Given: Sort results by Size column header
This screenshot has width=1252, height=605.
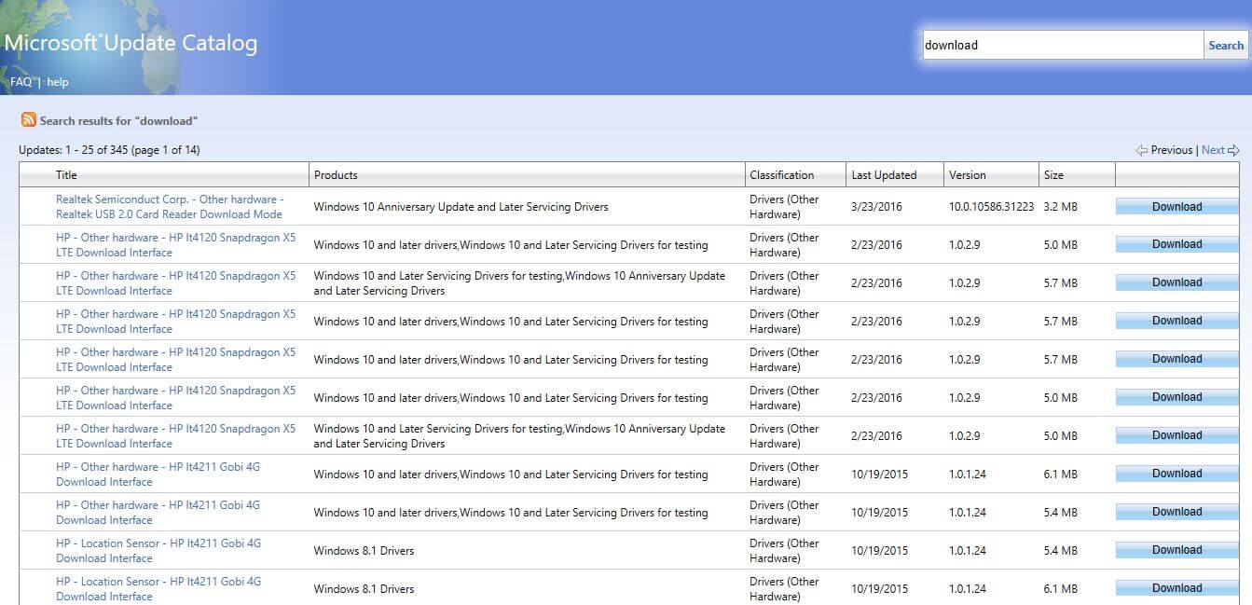Looking at the screenshot, I should [1054, 175].
